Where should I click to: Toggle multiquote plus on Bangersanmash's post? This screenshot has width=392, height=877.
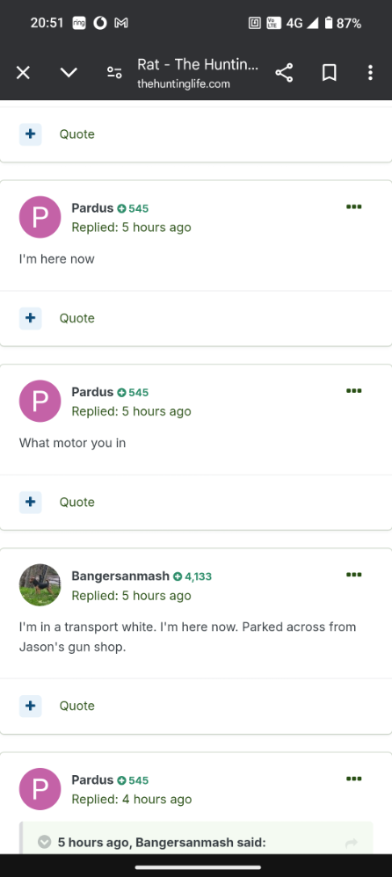click(31, 706)
